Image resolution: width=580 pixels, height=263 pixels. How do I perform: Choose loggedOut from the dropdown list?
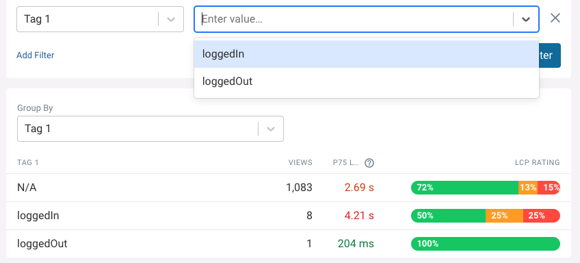pyautogui.click(x=366, y=82)
